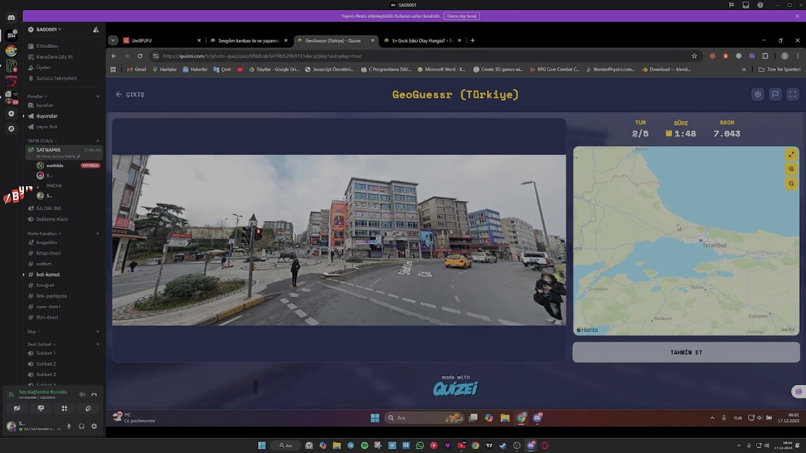Open browser extensions puzzle icon
The width and height of the screenshot is (806, 453).
tap(766, 56)
